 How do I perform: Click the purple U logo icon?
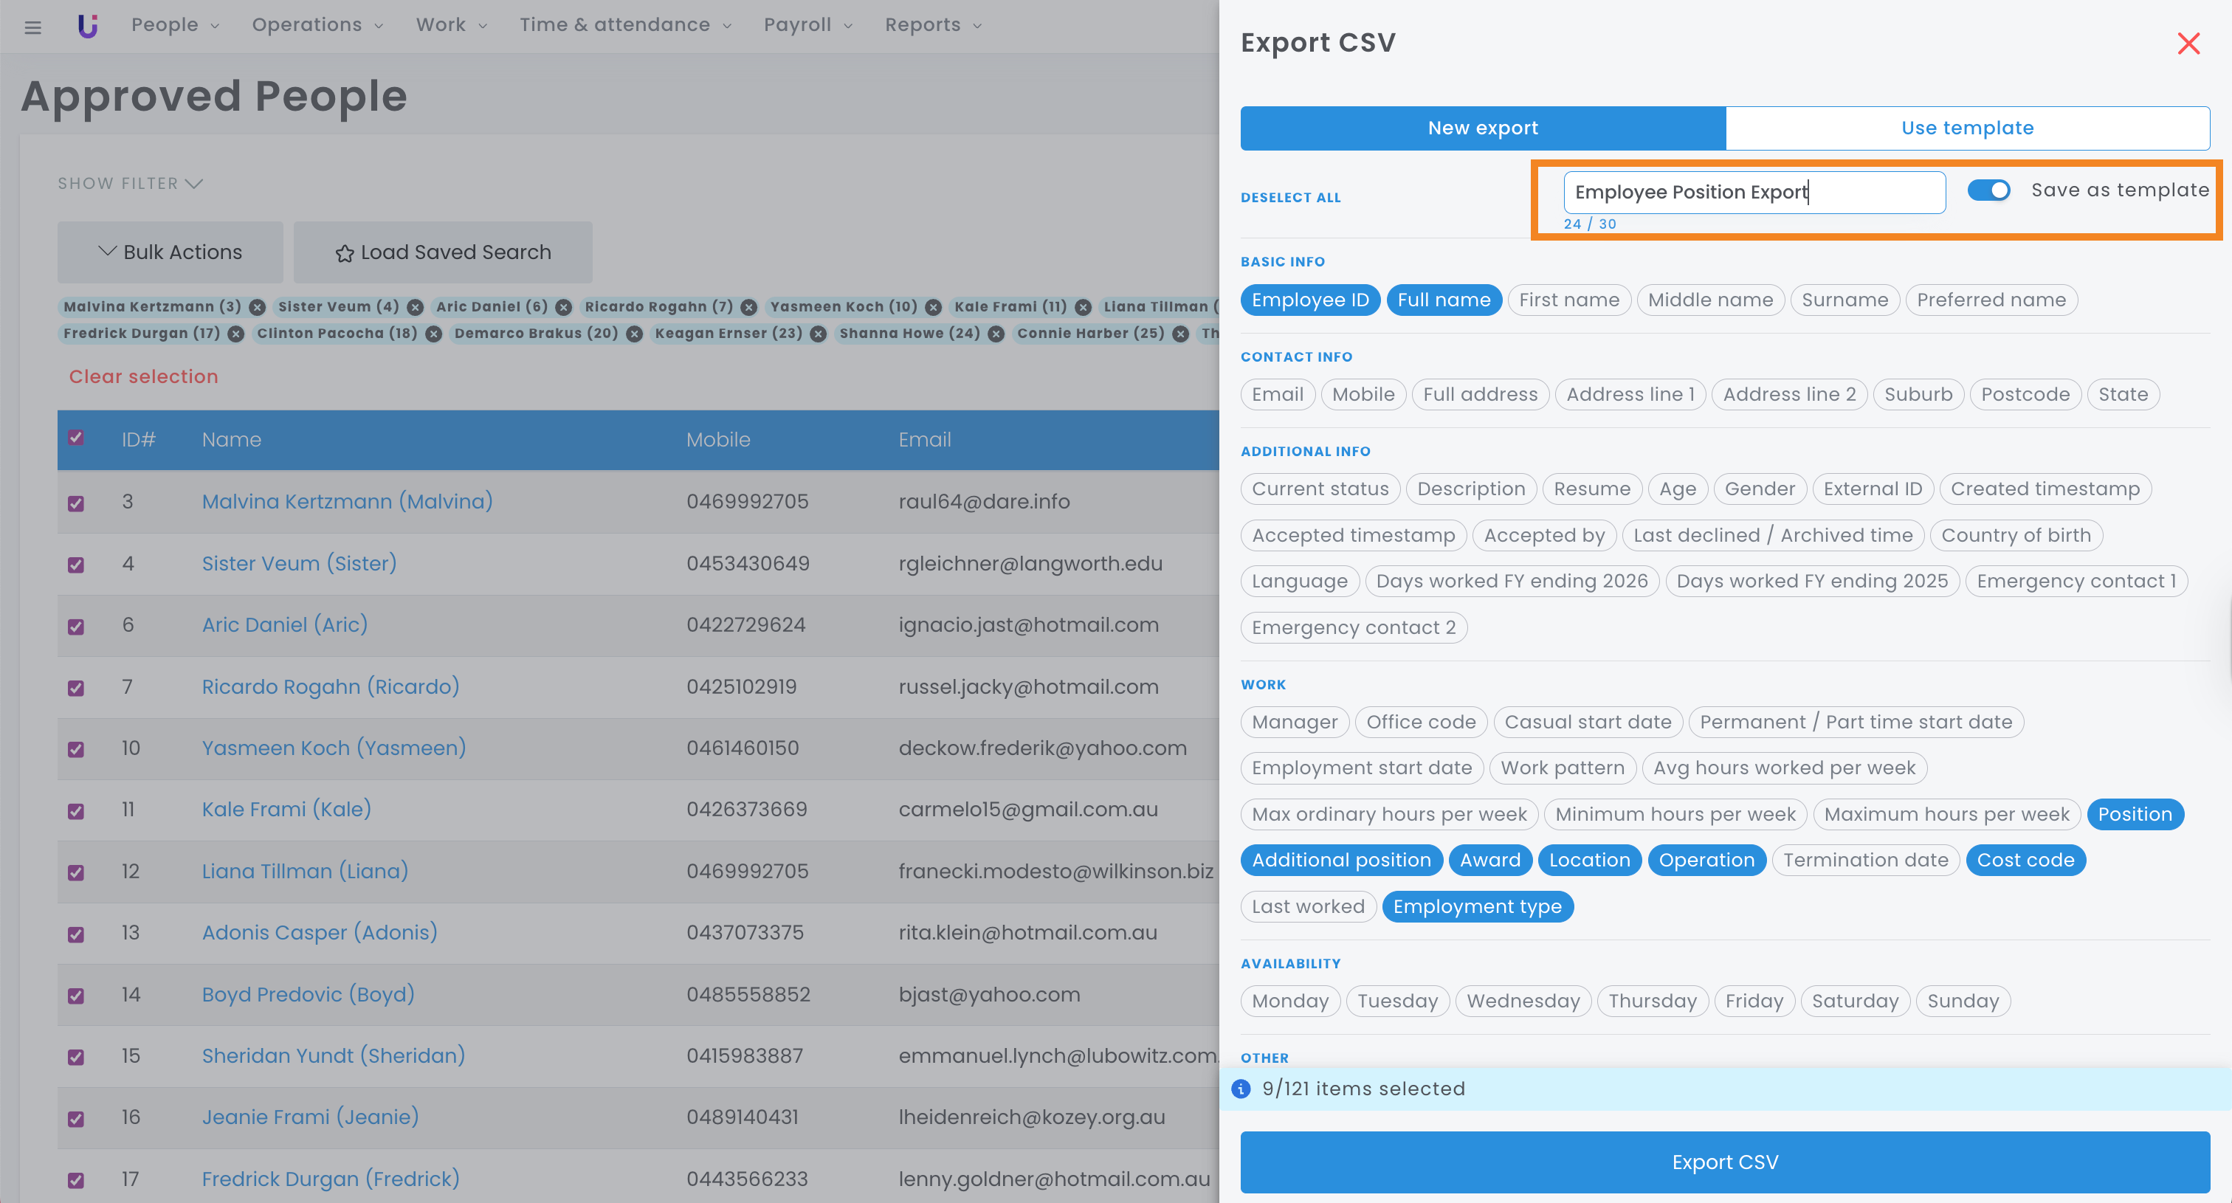(88, 26)
